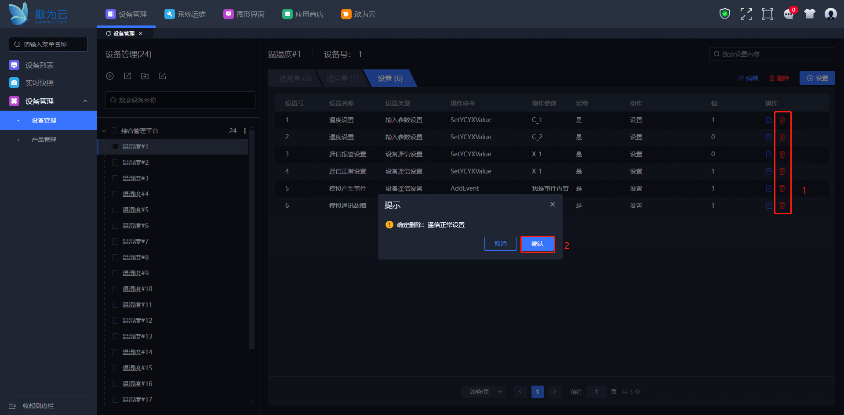Open the three-dot menu for 综合管理平台
Screen dimensions: 844x415
pos(245,131)
